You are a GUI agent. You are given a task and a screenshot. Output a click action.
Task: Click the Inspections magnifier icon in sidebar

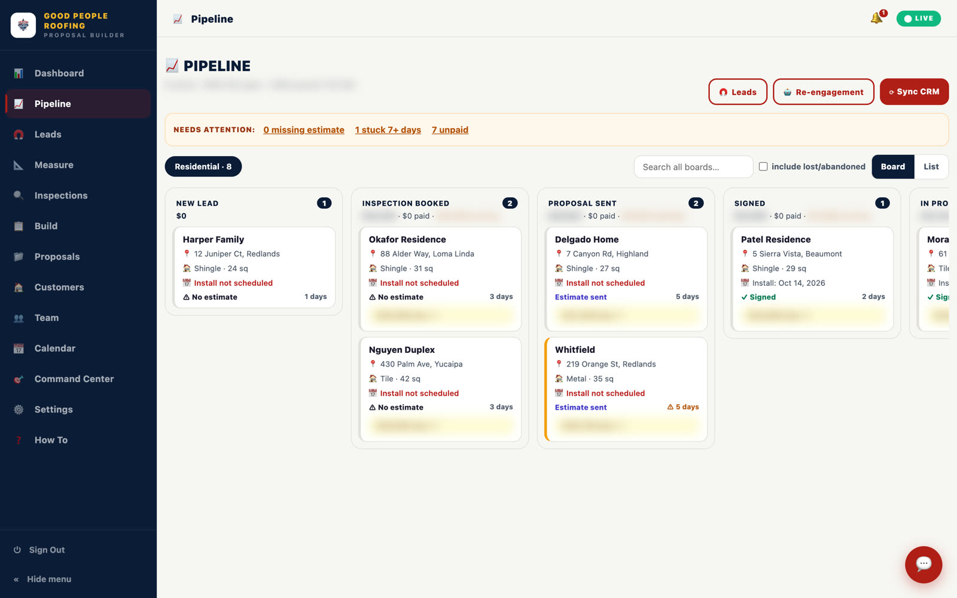click(19, 196)
